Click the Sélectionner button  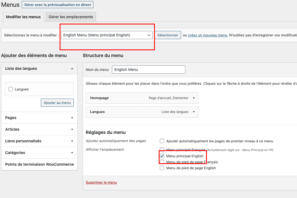(168, 35)
